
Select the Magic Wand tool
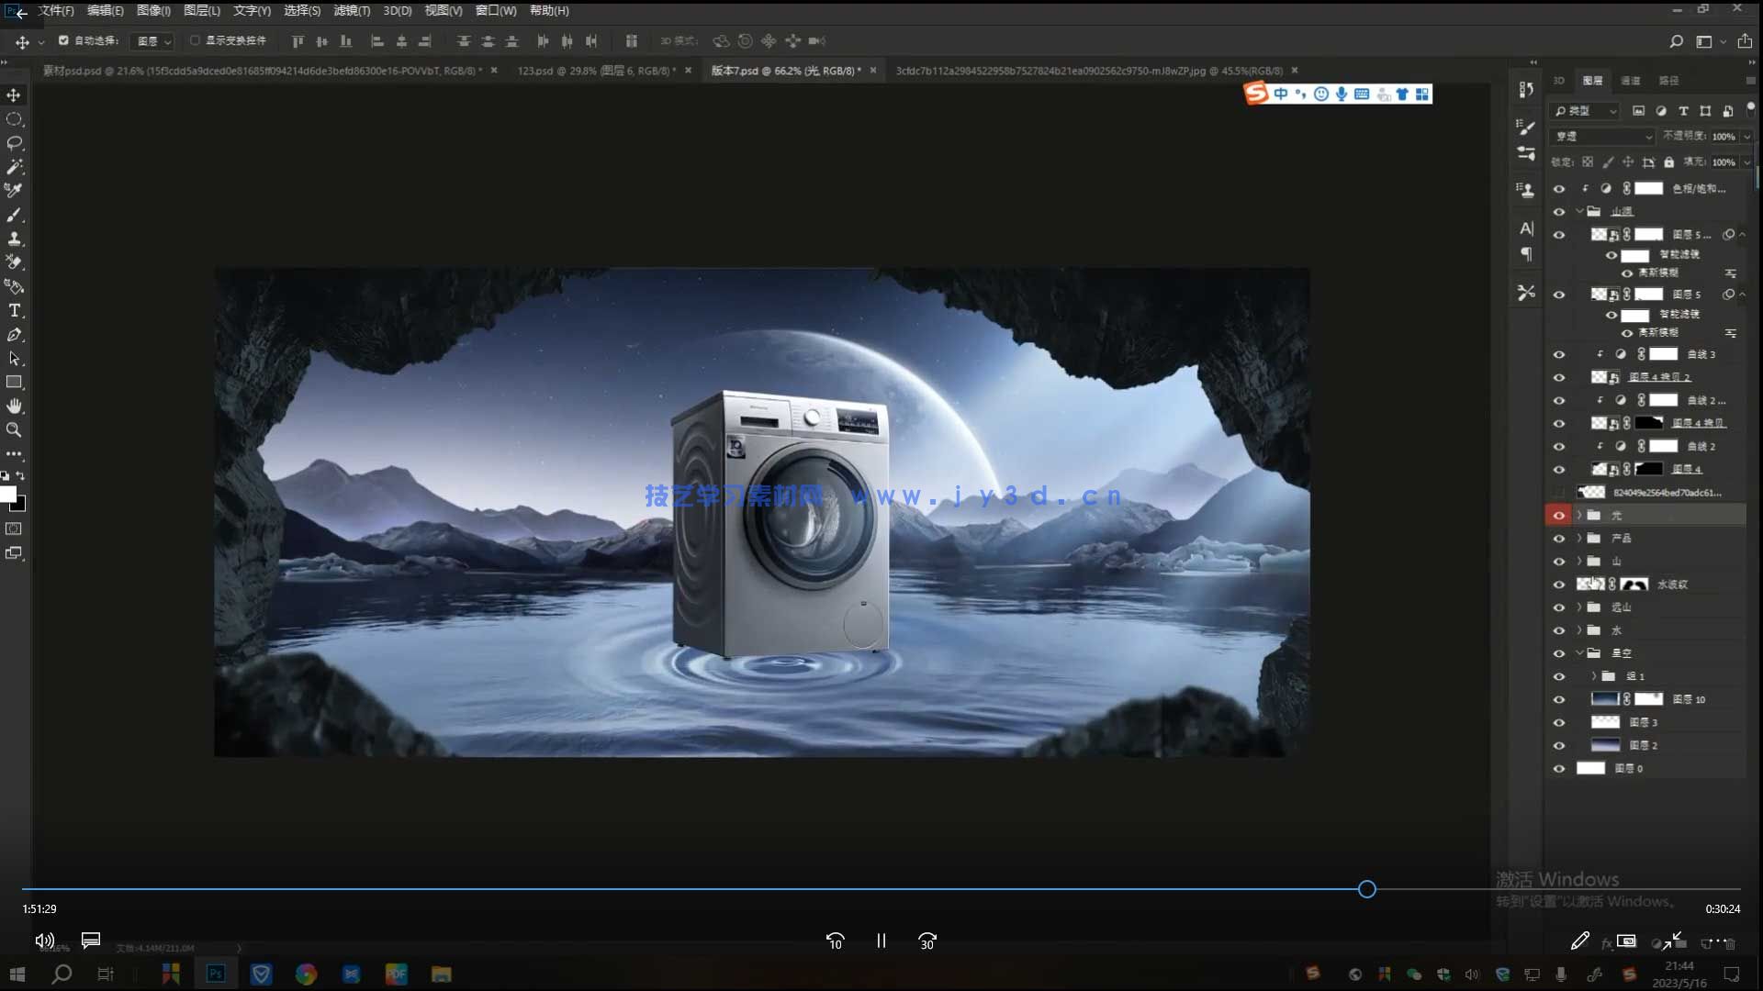tap(15, 167)
